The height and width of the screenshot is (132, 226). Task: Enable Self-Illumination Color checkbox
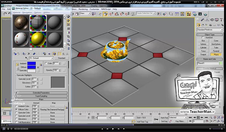click(46, 63)
